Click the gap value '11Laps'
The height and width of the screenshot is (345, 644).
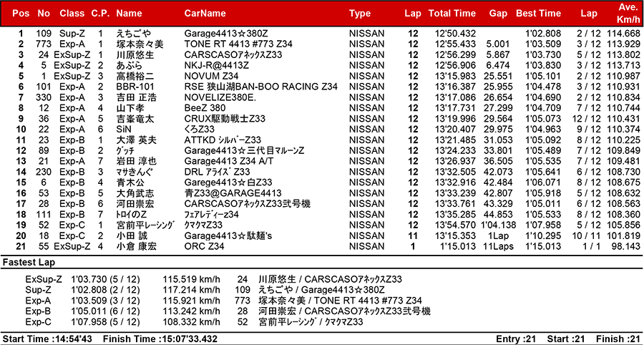tap(498, 247)
